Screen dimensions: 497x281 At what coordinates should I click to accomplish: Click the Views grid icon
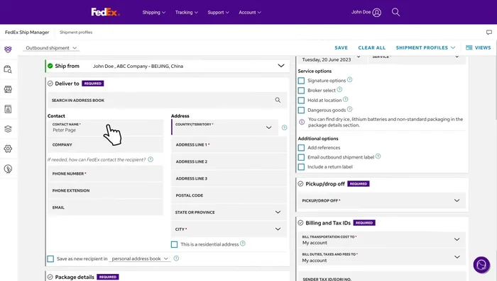tap(469, 47)
